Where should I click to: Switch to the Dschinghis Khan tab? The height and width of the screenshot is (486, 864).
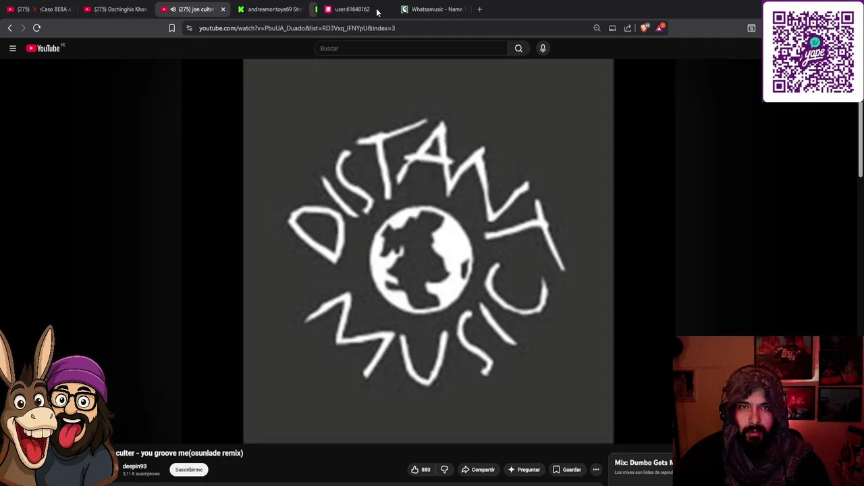[x=115, y=9]
